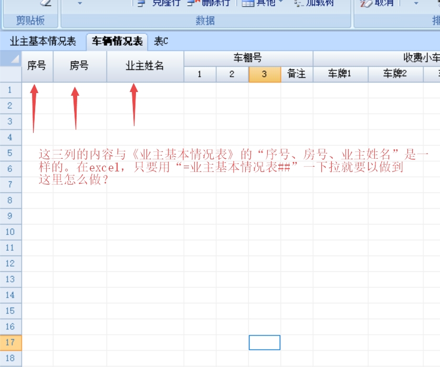This screenshot has height=367, width=440.
Task: Click the 车牌2 column header
Action: 395,74
